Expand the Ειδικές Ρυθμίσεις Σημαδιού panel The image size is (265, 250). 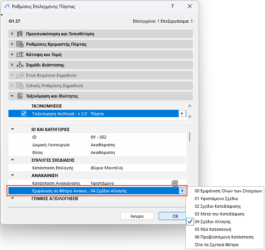coord(12,86)
